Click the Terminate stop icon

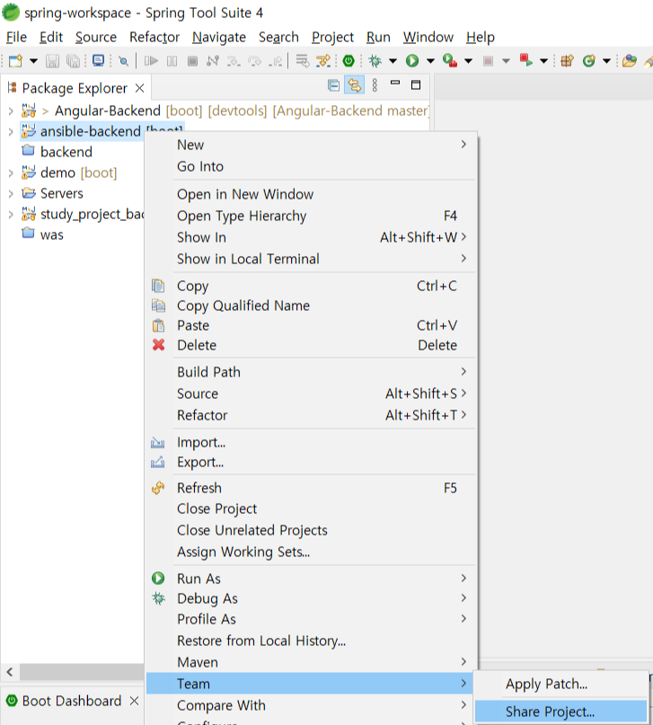[x=193, y=60]
